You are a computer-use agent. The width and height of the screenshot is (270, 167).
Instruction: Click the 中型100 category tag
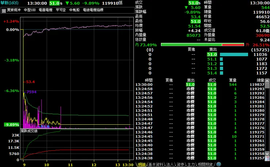[x=30, y=10]
